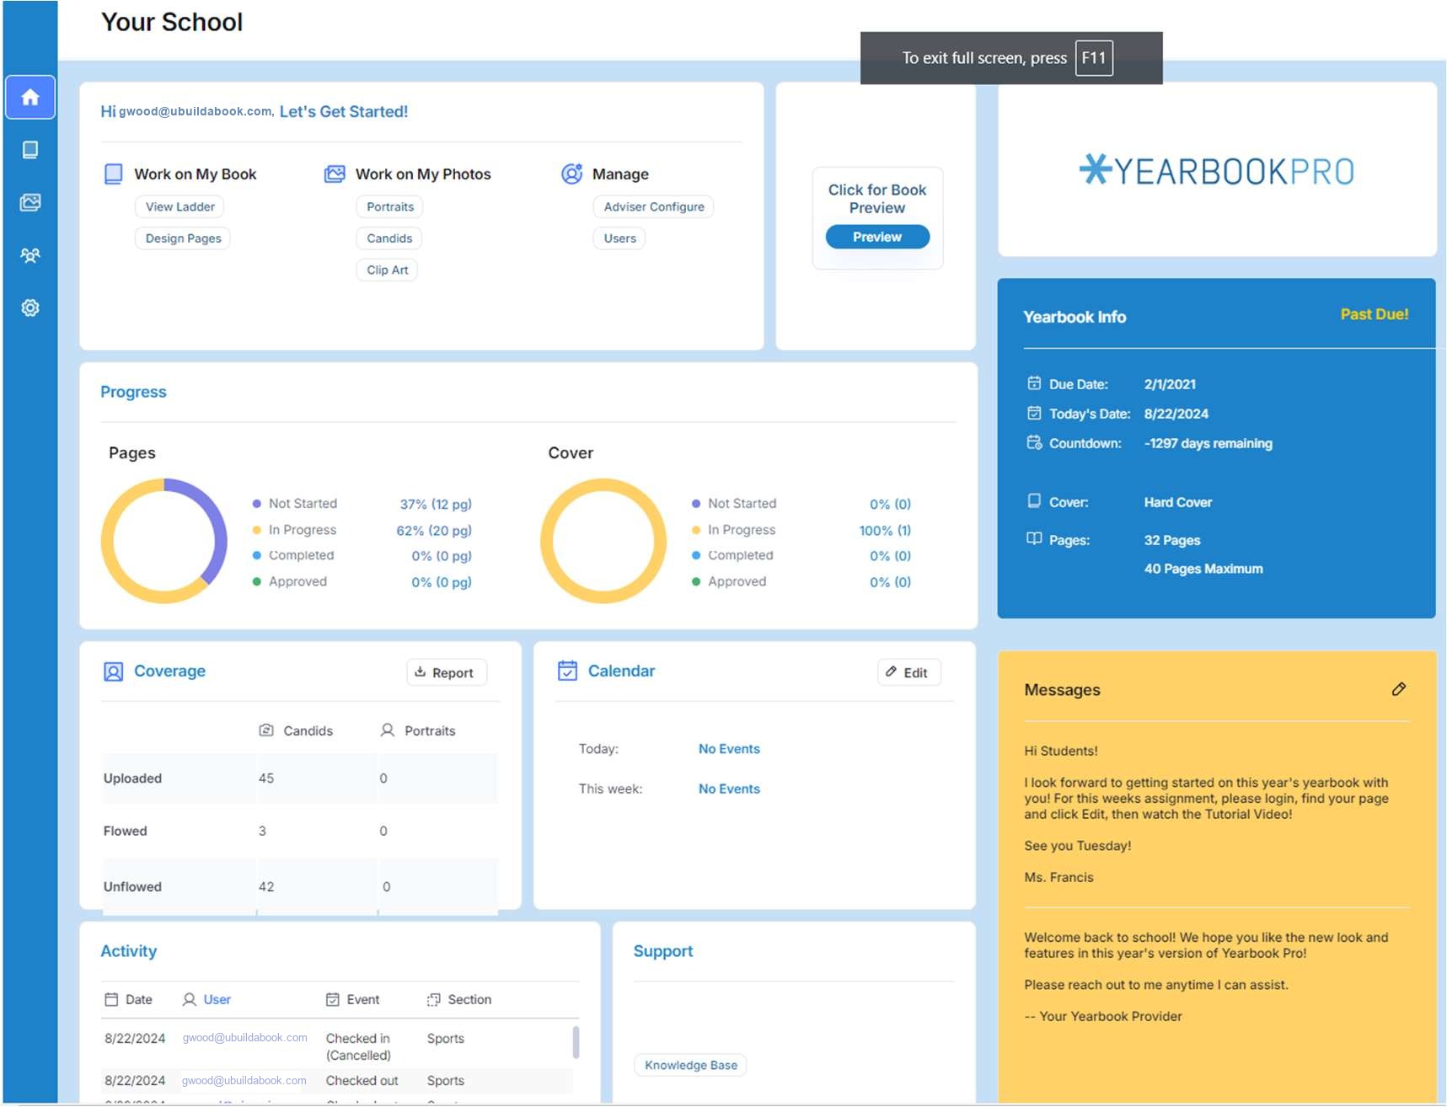Click the '-1297 days remaining' countdown
Screen dimensions: 1447x1107
(1208, 443)
